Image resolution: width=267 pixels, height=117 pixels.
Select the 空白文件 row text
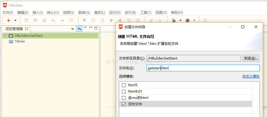(135, 104)
